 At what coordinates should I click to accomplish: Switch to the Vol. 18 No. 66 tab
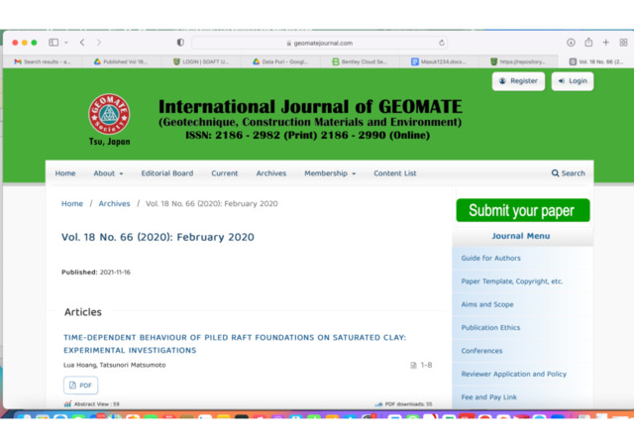tap(596, 61)
